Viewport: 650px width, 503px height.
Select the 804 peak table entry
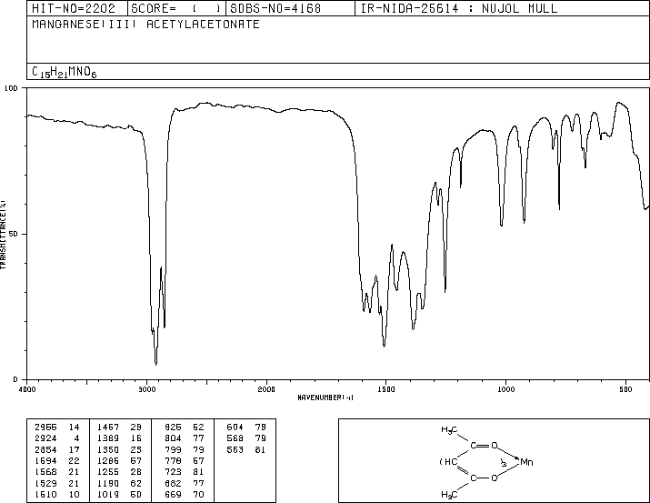184,438
